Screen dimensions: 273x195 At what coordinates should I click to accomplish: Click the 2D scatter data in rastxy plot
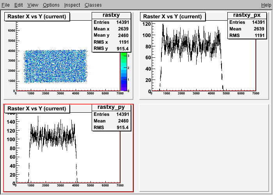56,66
